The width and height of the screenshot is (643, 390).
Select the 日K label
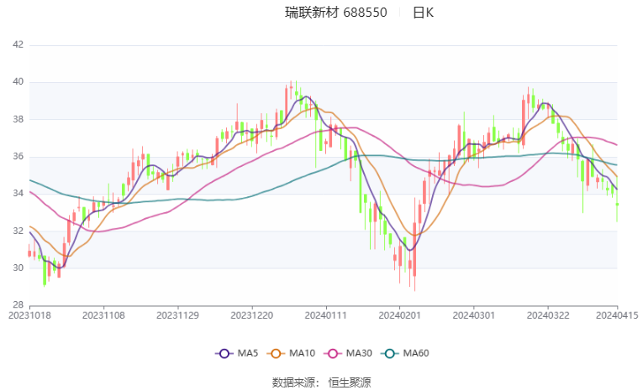click(x=423, y=13)
